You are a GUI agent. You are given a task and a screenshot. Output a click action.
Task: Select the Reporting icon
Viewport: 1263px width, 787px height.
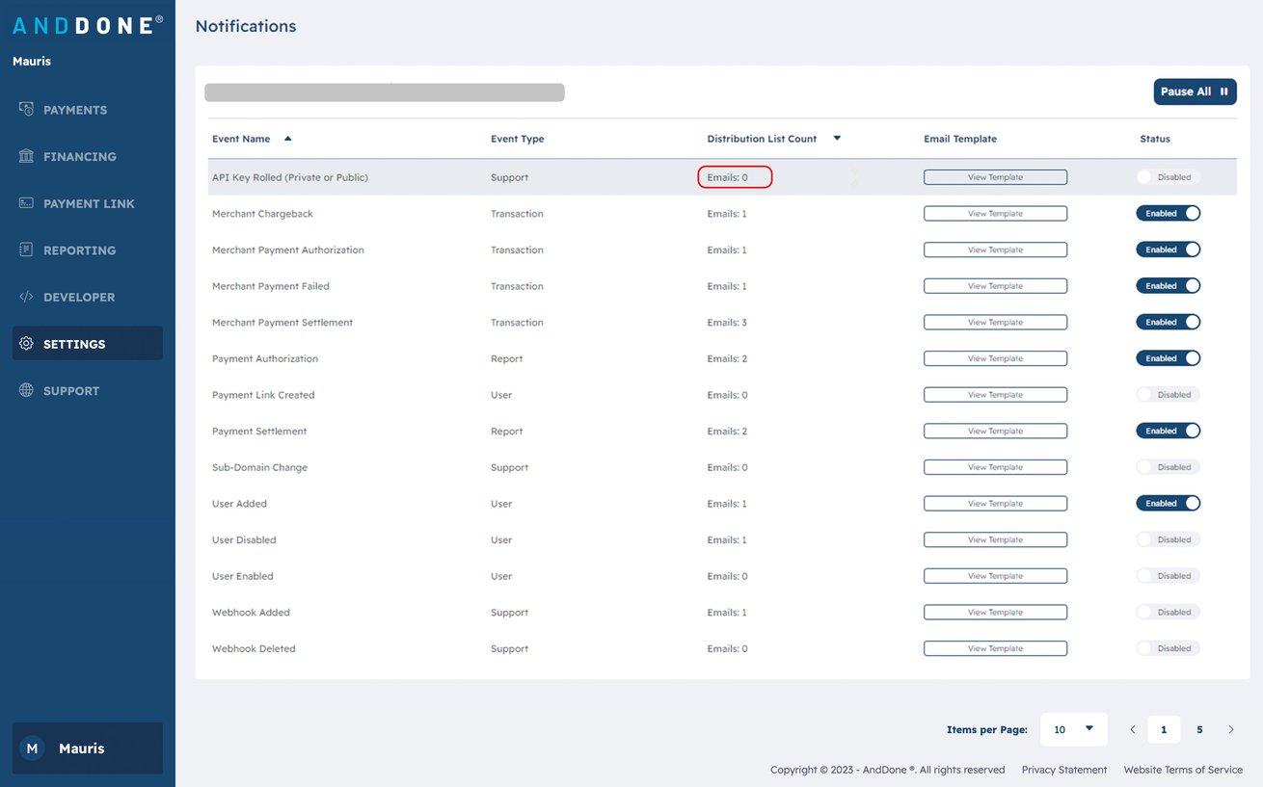click(24, 249)
